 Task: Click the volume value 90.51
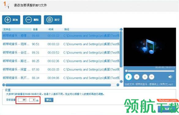[35, 44]
